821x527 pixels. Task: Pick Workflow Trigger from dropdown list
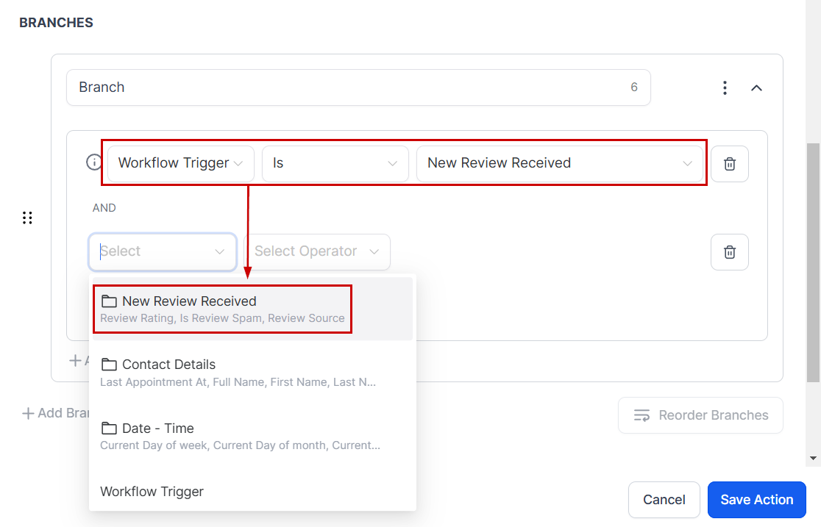[152, 492]
